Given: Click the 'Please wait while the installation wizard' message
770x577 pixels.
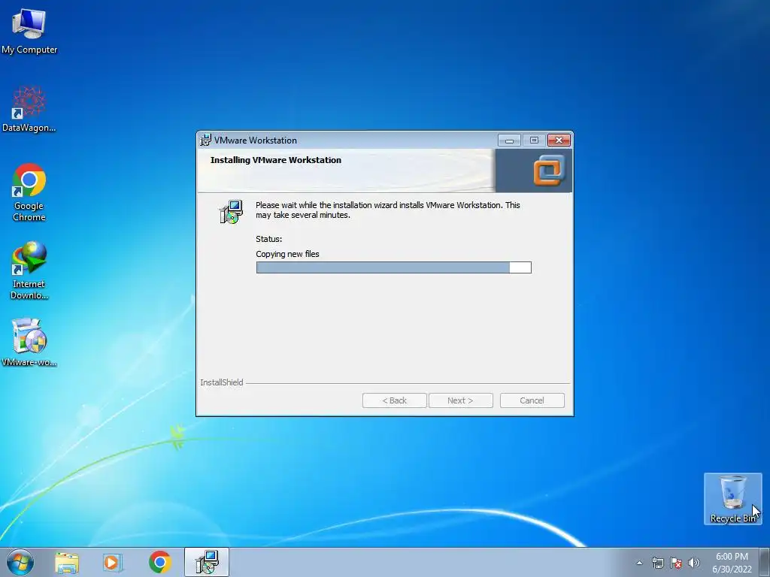Looking at the screenshot, I should click(x=387, y=210).
